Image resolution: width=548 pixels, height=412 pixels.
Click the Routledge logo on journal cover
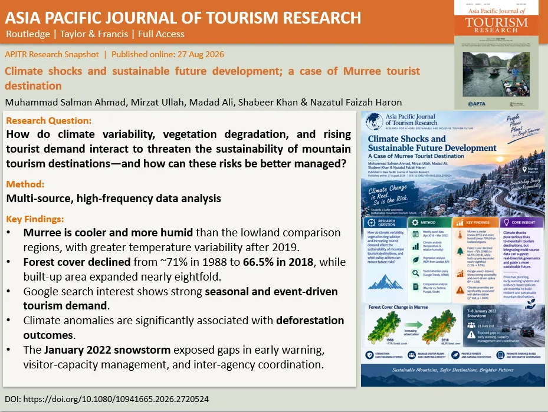516,104
